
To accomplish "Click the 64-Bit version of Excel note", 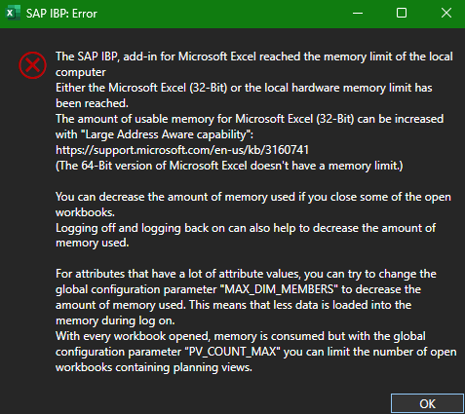I will [229, 166].
